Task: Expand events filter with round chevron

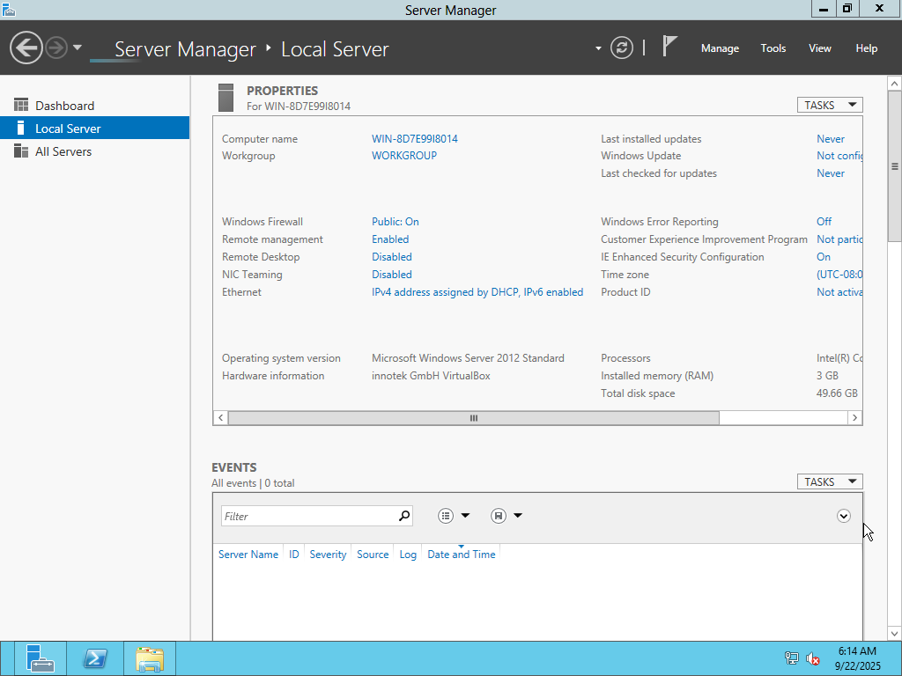Action: pyautogui.click(x=844, y=516)
